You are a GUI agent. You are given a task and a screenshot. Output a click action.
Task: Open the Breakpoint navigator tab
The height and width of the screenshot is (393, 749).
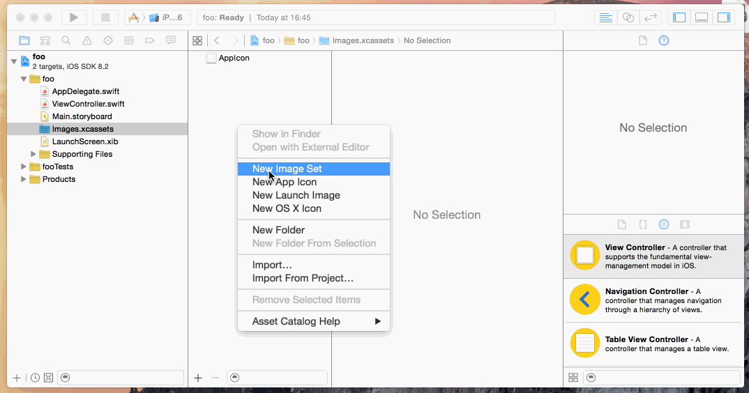[x=150, y=40]
